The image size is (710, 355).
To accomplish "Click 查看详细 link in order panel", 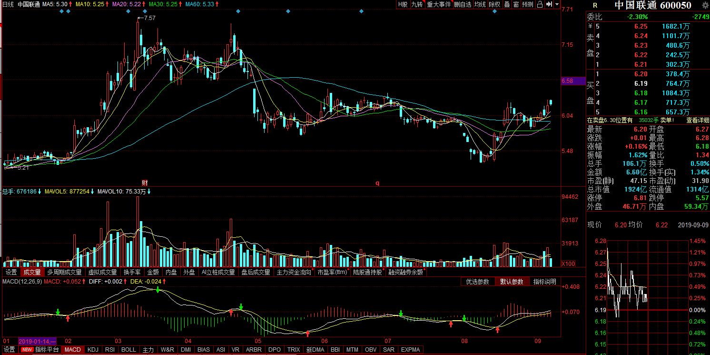I will pos(697,121).
